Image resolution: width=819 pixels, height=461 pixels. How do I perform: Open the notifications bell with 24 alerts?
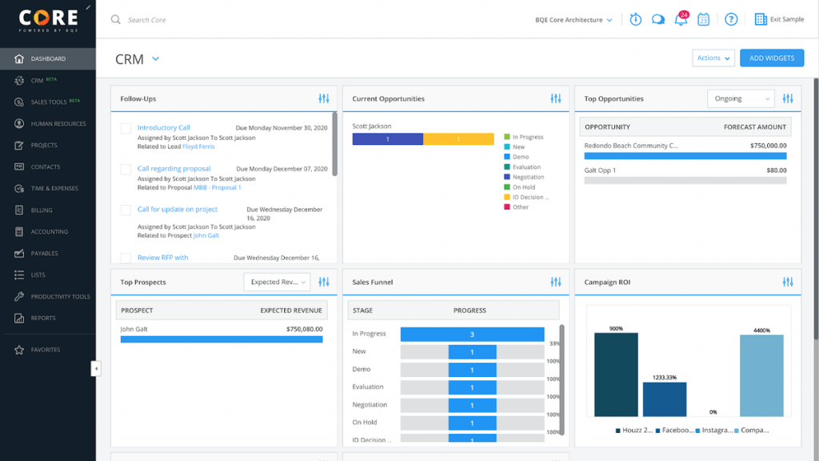coord(681,19)
